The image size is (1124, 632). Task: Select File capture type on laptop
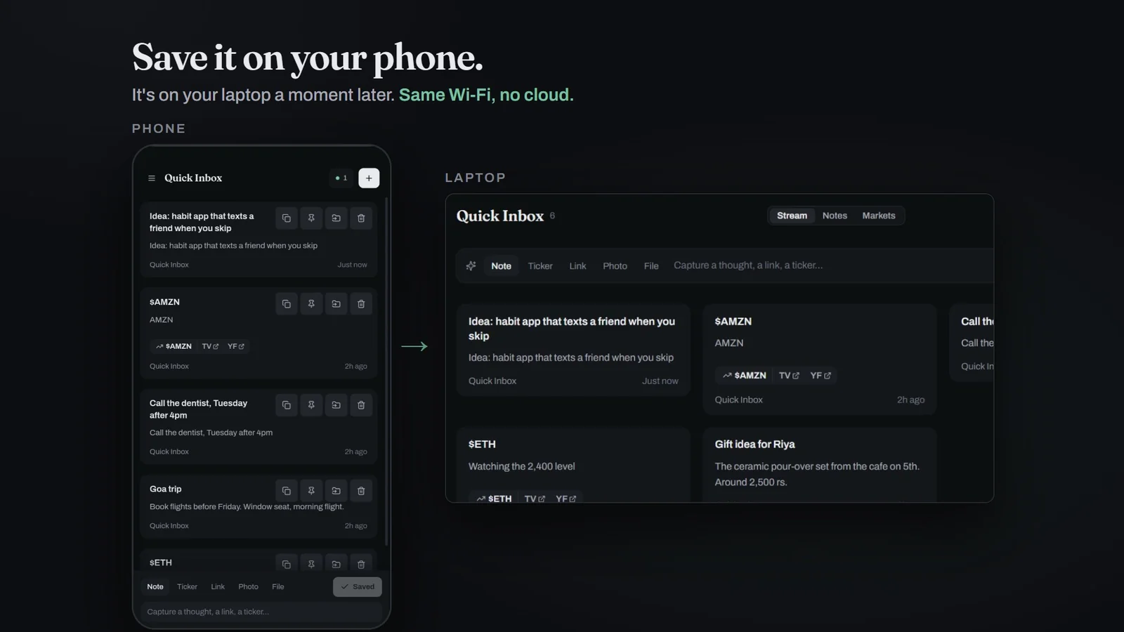point(651,266)
